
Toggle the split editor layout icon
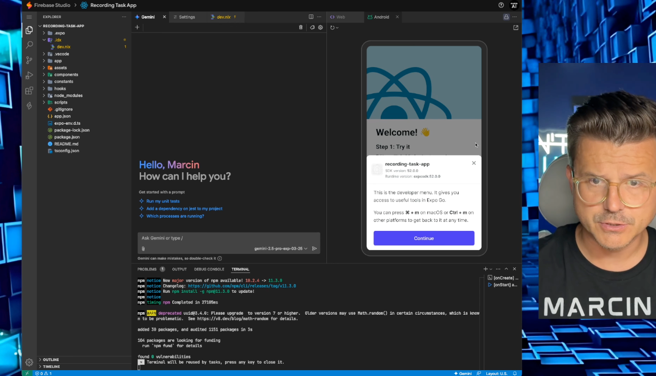[x=310, y=17]
